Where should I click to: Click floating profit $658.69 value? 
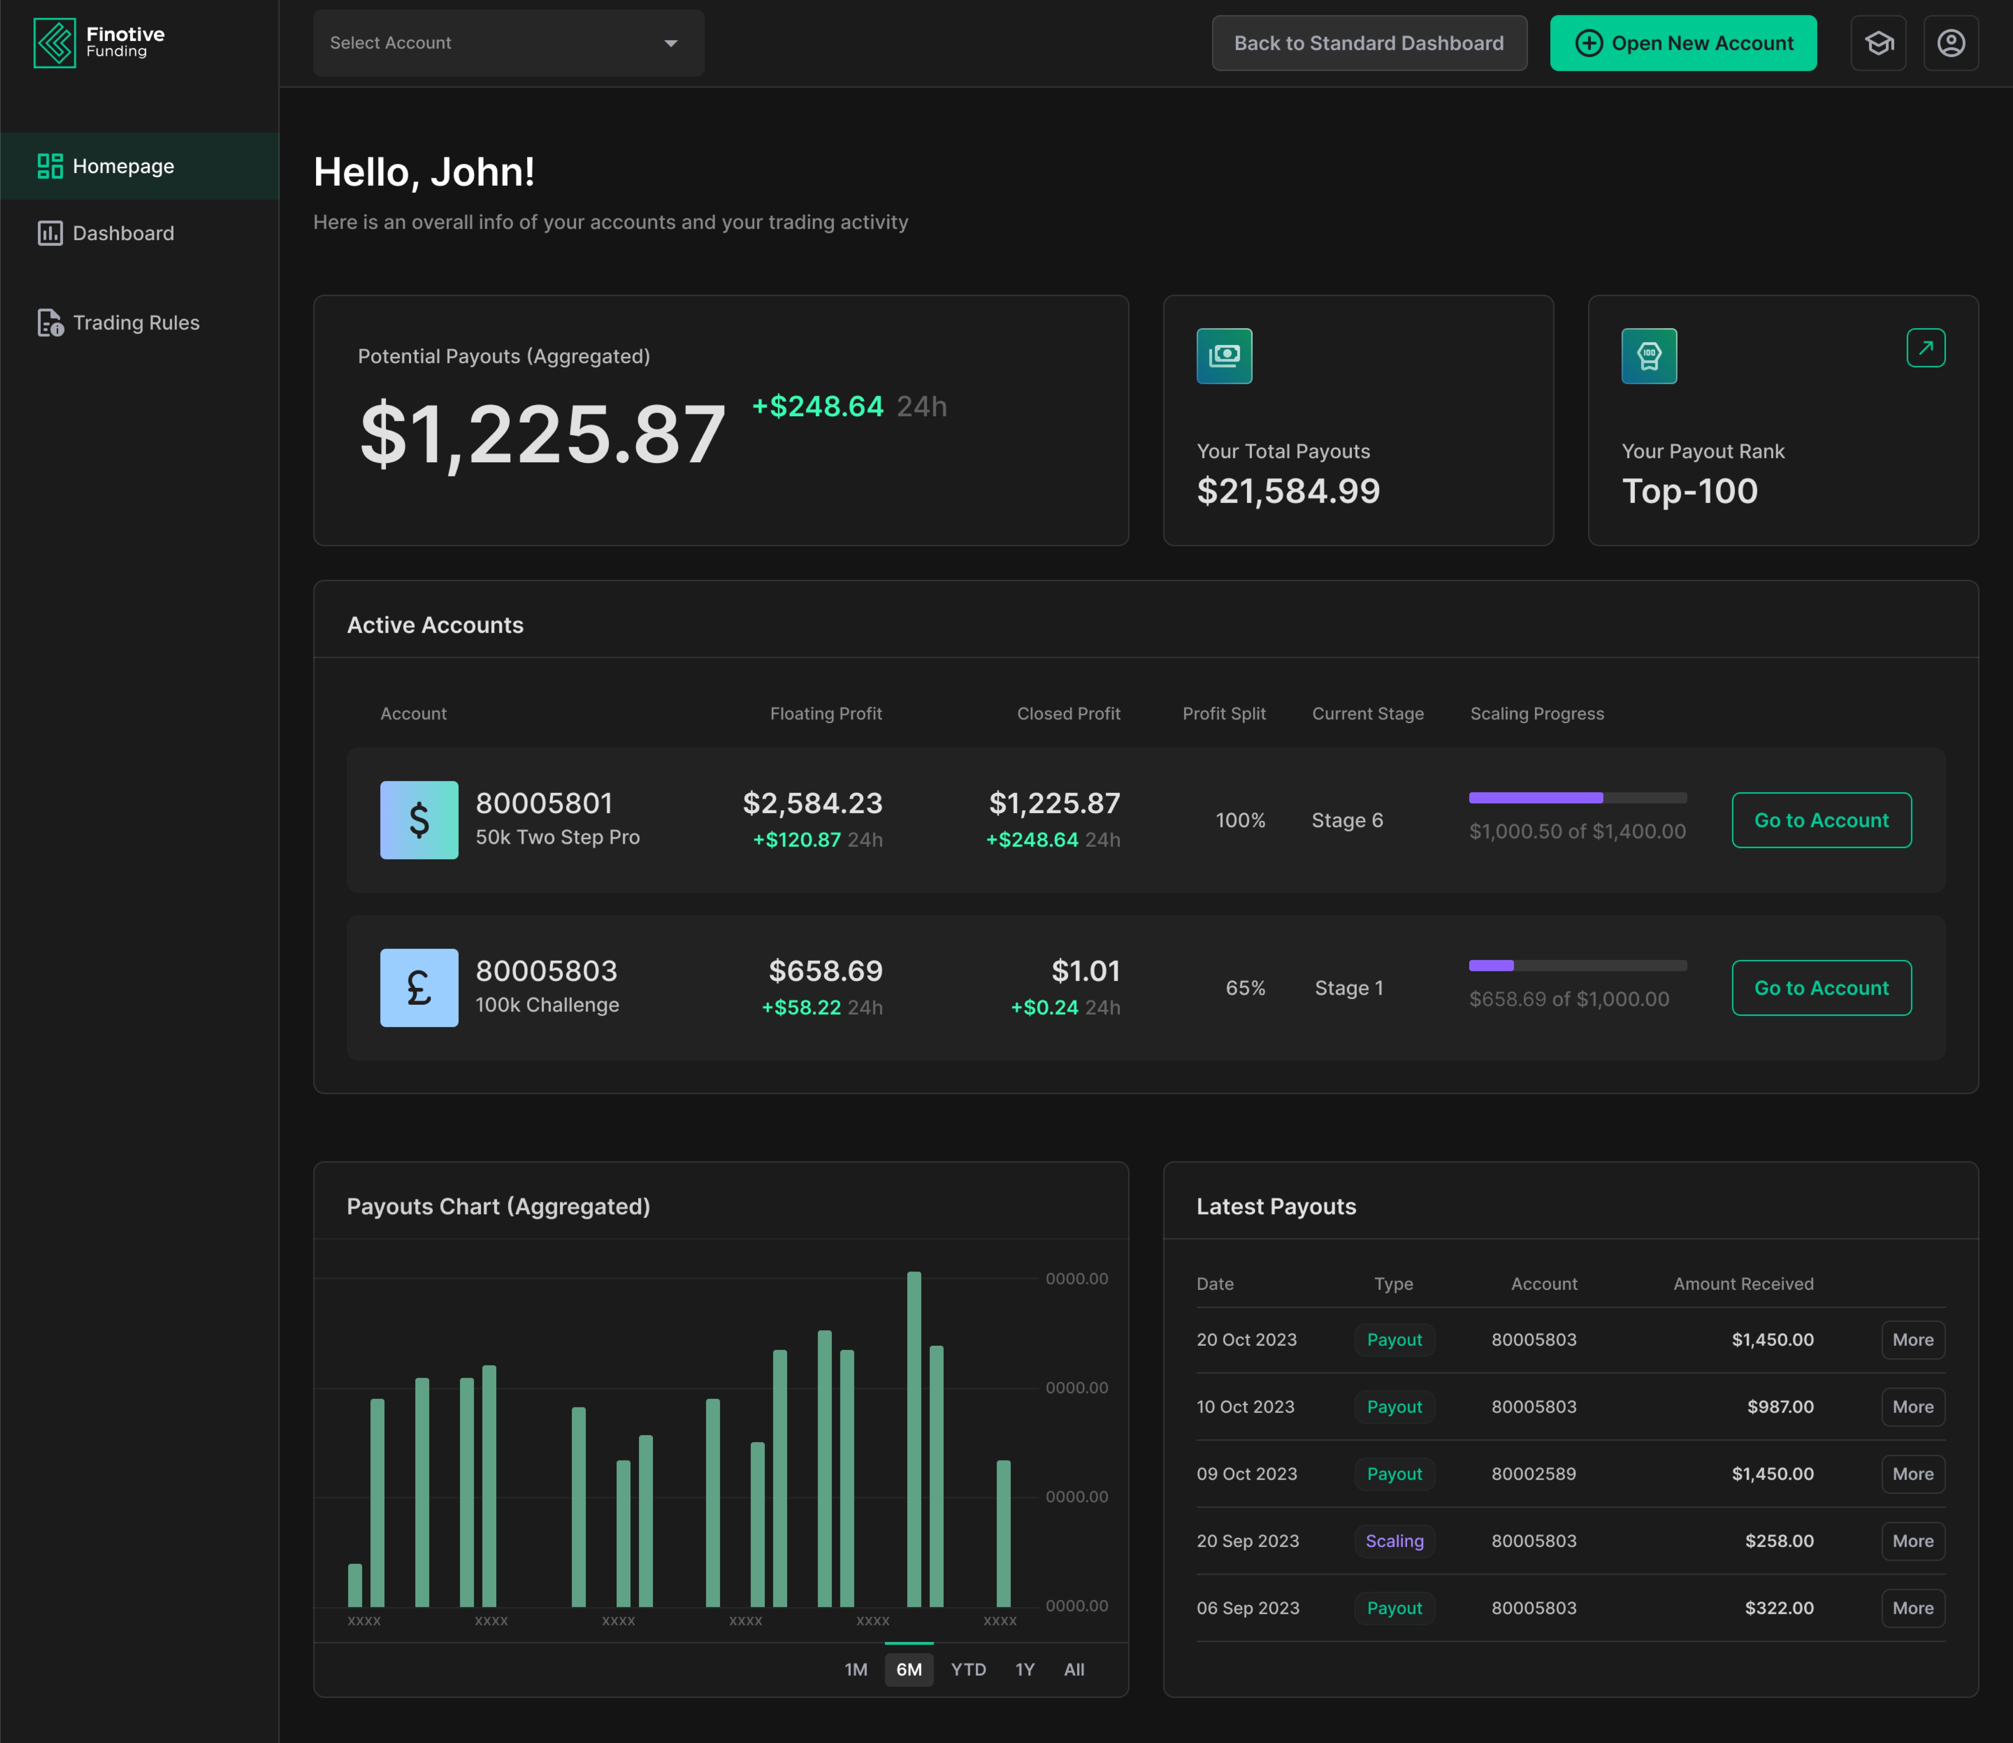[x=826, y=971]
